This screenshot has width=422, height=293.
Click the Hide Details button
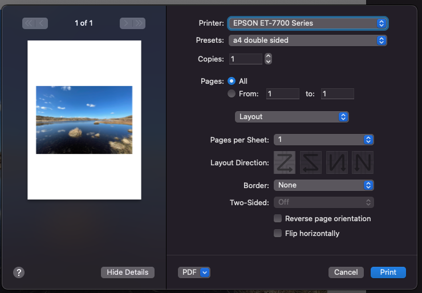(128, 272)
